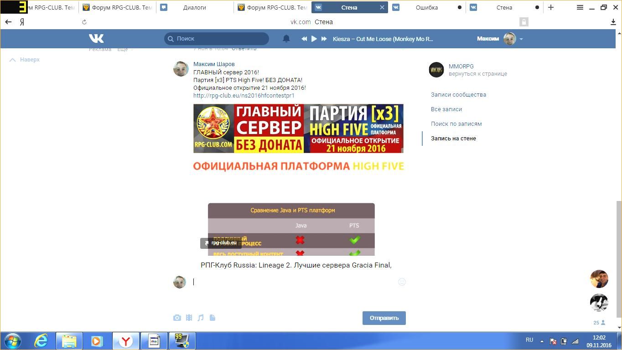Open the Yandex home button
This screenshot has width=622, height=350.
22,22
